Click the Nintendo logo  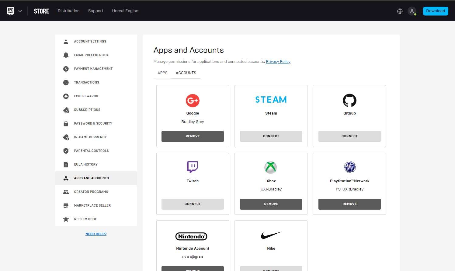click(191, 236)
